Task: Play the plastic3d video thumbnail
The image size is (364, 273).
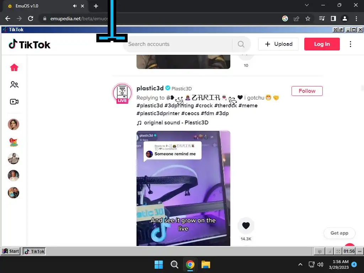Action: 183,188
